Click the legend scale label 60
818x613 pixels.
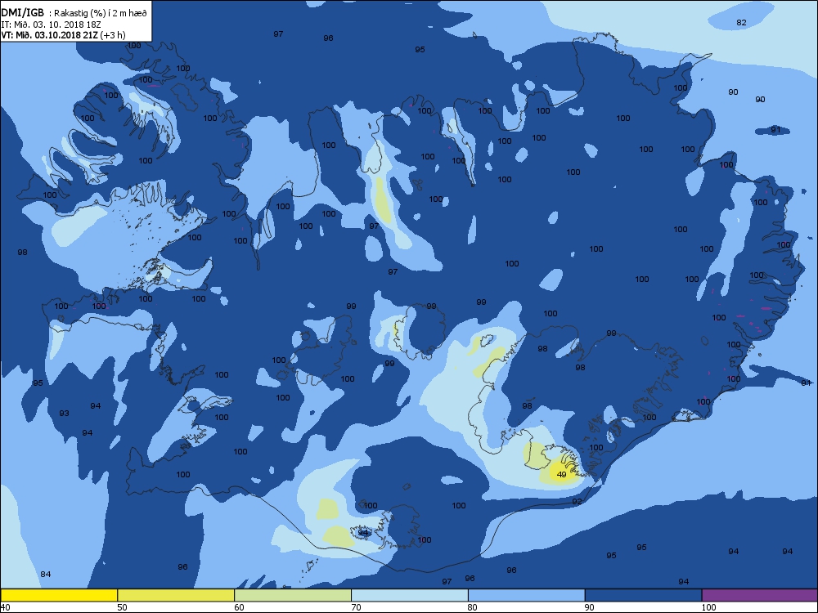(239, 606)
